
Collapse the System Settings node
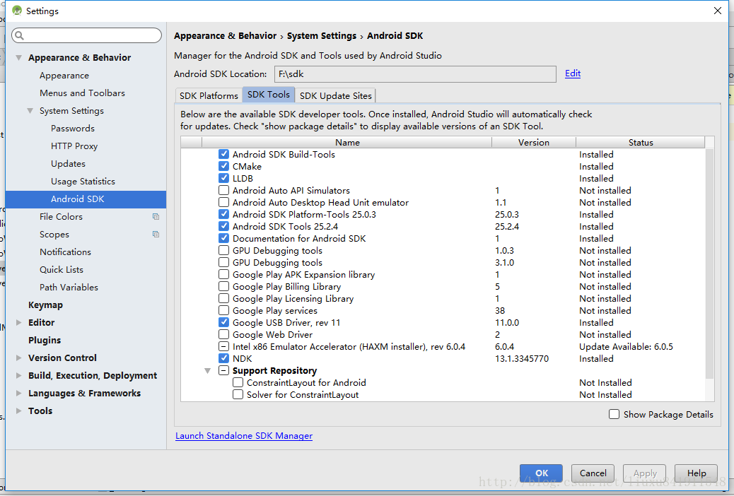30,111
